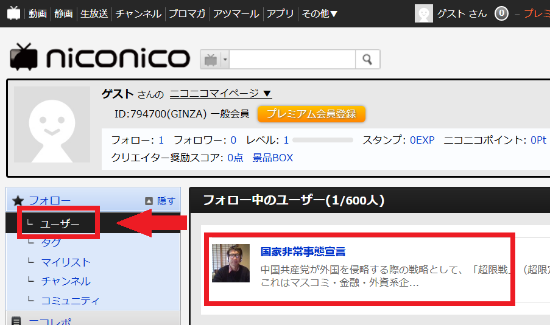Click the notification count badge showing 0
Viewport: 550px width, 325px height.
tap(501, 13)
